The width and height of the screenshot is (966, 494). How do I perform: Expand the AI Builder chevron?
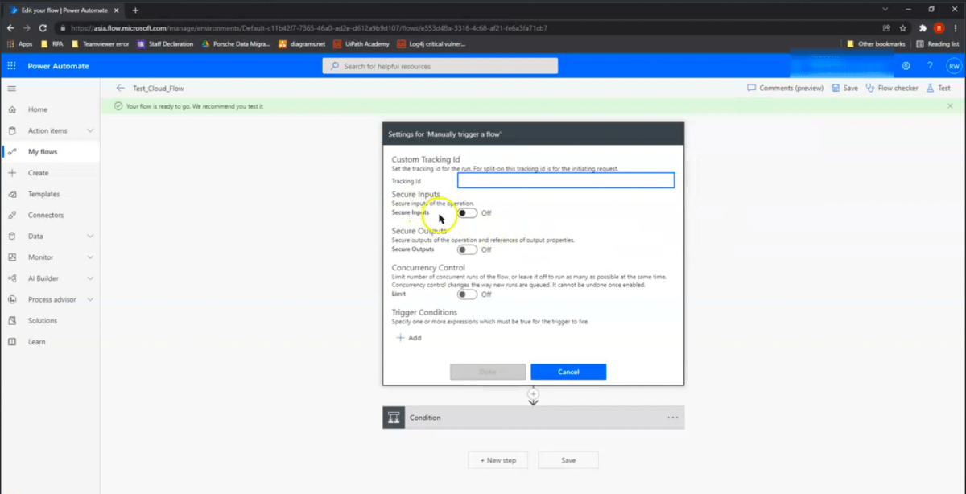point(90,278)
